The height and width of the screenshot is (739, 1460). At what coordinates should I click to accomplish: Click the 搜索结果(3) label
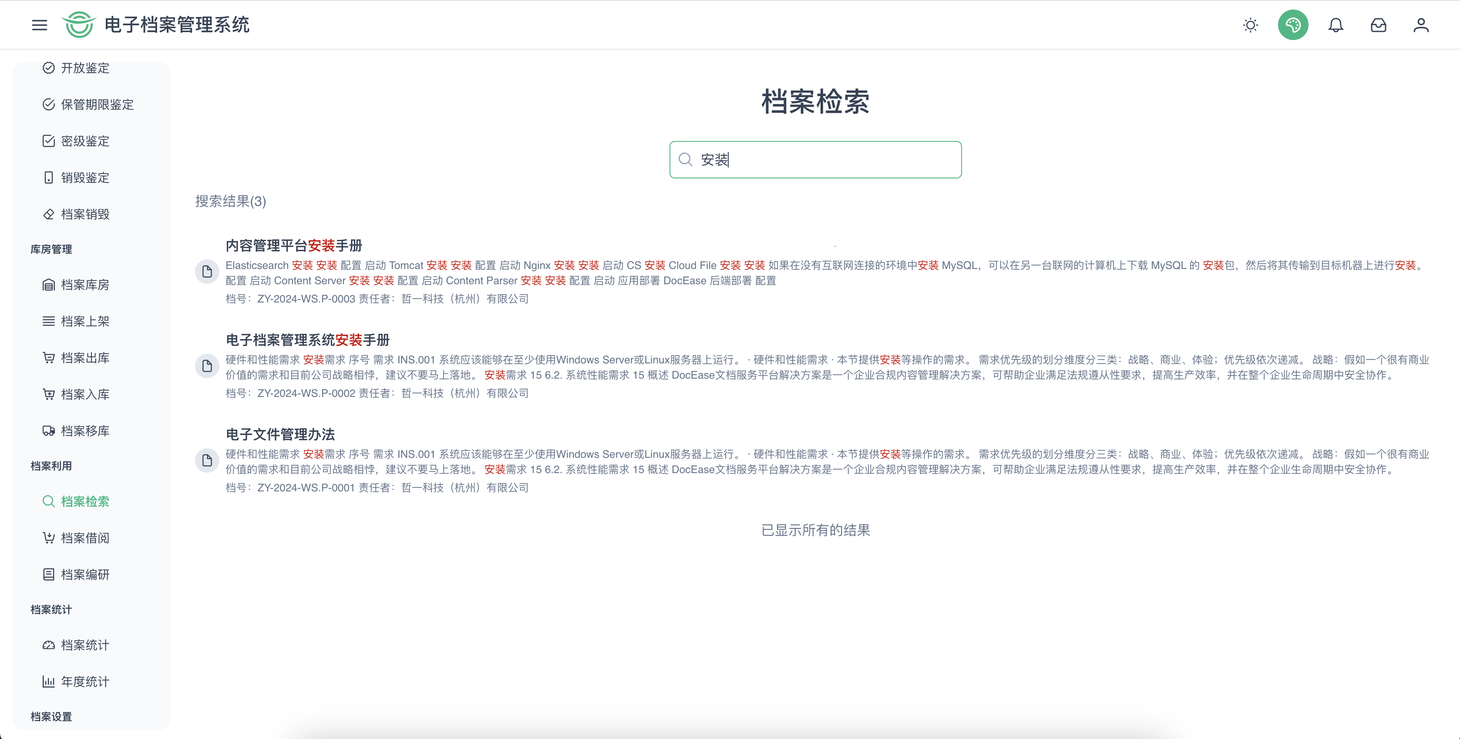coord(231,201)
